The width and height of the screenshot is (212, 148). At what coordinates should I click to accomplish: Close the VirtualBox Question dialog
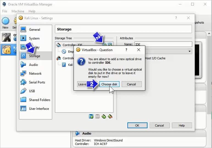tap(139, 50)
